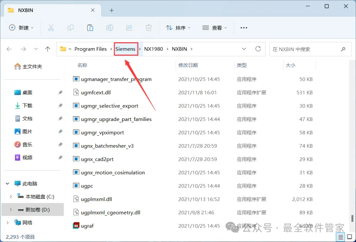The image size is (356, 242).
Task: Select the ugmfcext.dll file icon
Action: (76, 92)
